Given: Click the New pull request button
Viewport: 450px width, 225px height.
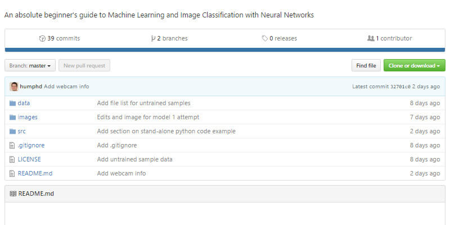Looking at the screenshot, I should pos(84,66).
